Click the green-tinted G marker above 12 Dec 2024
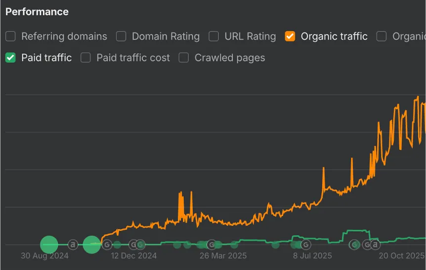Screen dimensions: 426x270 click(140, 245)
